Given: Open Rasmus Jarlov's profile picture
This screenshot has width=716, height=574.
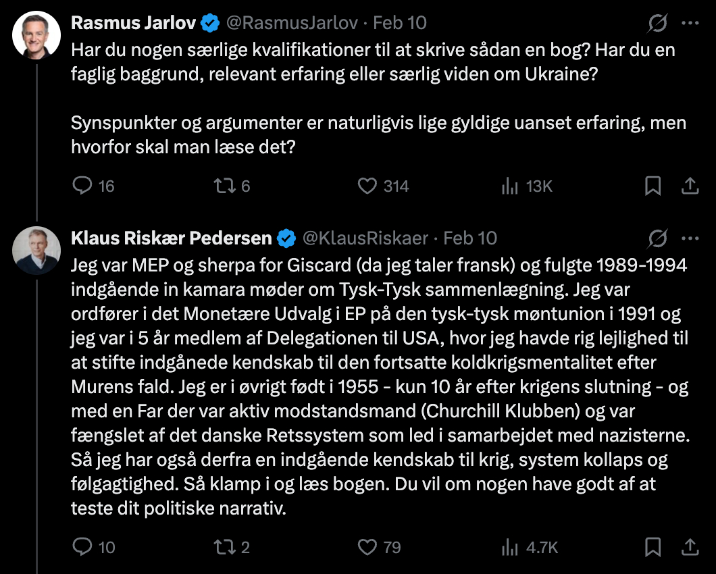Looking at the screenshot, I should pos(37,35).
